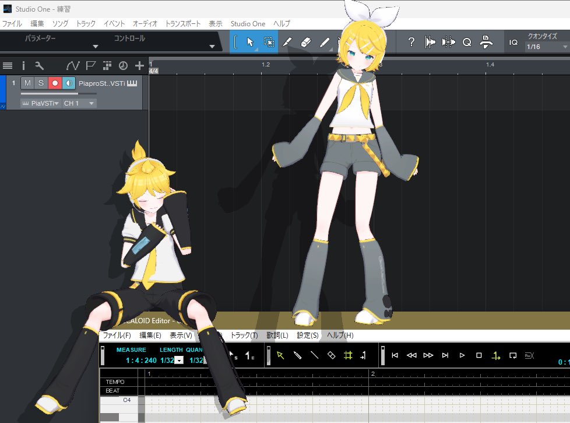Select the Paint pencil tool
The image size is (570, 423).
point(324,42)
